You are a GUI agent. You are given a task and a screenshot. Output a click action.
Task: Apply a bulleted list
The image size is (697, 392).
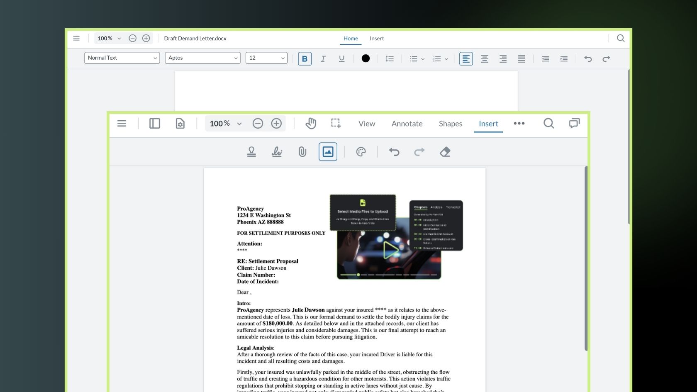pyautogui.click(x=414, y=58)
